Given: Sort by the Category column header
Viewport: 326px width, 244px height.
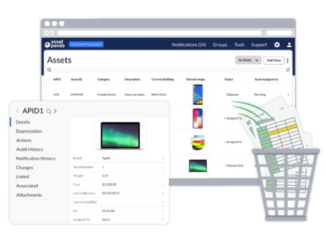Looking at the screenshot, I should [104, 79].
